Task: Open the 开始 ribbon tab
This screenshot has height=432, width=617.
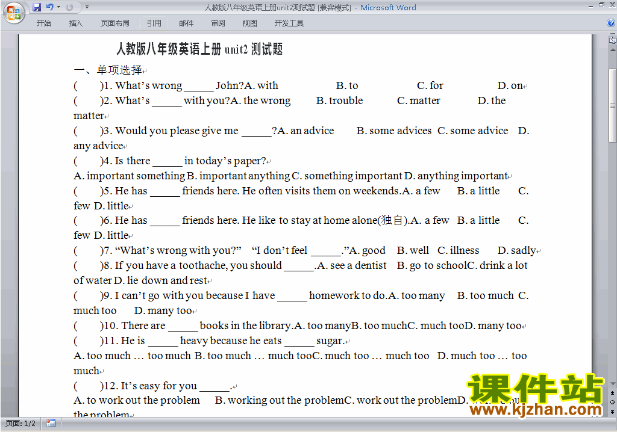Action: coord(43,23)
